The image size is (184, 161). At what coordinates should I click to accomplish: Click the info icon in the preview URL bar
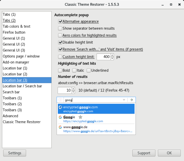pyautogui.click(x=60, y=100)
